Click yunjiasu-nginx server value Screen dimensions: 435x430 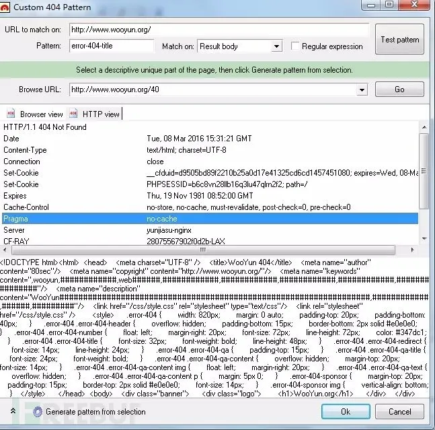tap(169, 230)
